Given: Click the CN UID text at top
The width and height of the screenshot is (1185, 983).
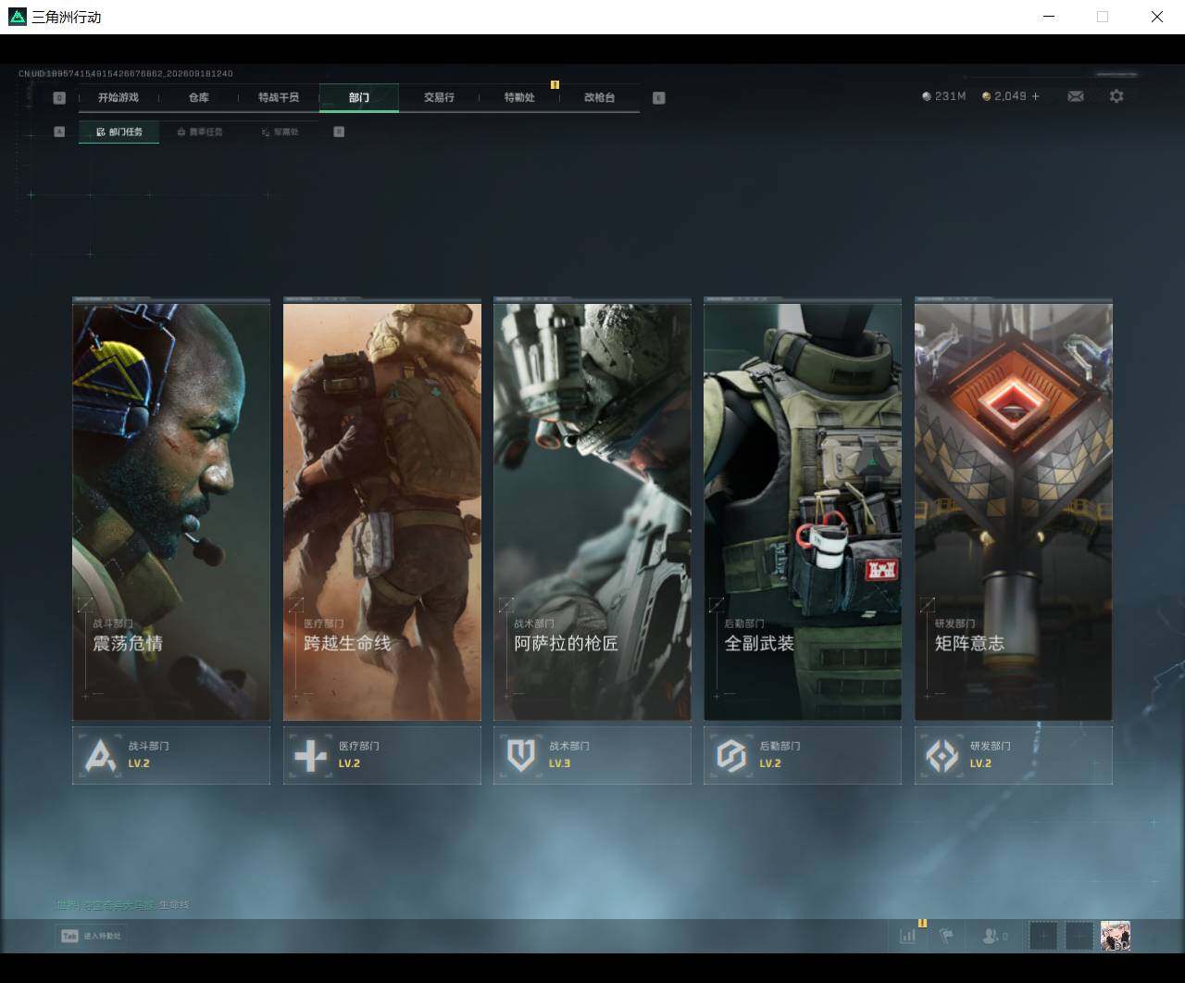Looking at the screenshot, I should [x=126, y=73].
